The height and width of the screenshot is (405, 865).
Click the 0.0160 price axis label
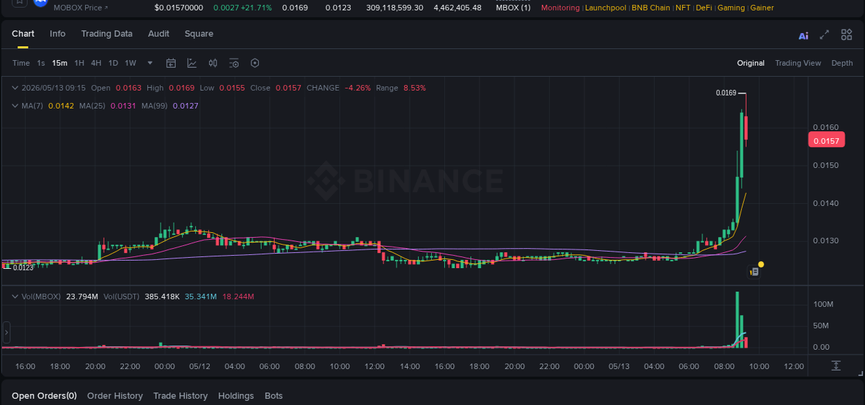point(825,127)
